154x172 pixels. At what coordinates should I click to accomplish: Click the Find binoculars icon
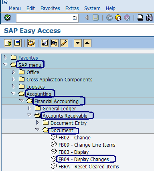click(149, 18)
